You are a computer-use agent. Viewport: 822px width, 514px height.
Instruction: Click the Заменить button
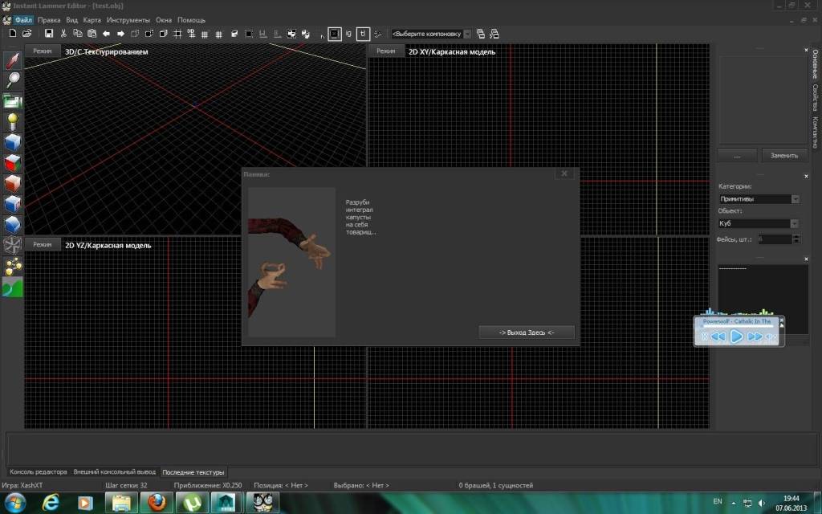(784, 155)
